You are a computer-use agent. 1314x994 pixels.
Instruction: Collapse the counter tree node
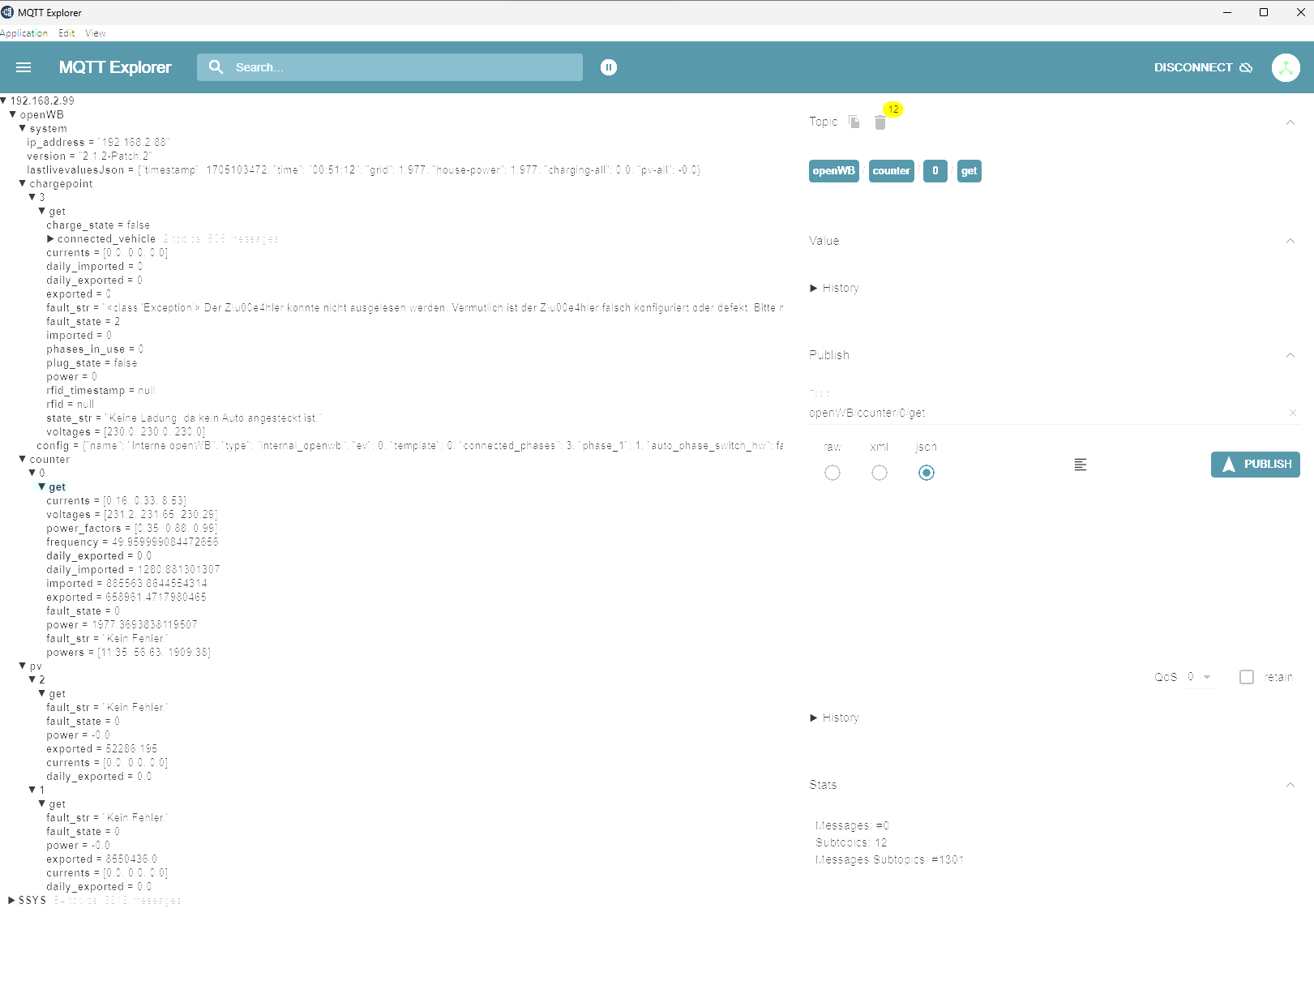click(23, 459)
